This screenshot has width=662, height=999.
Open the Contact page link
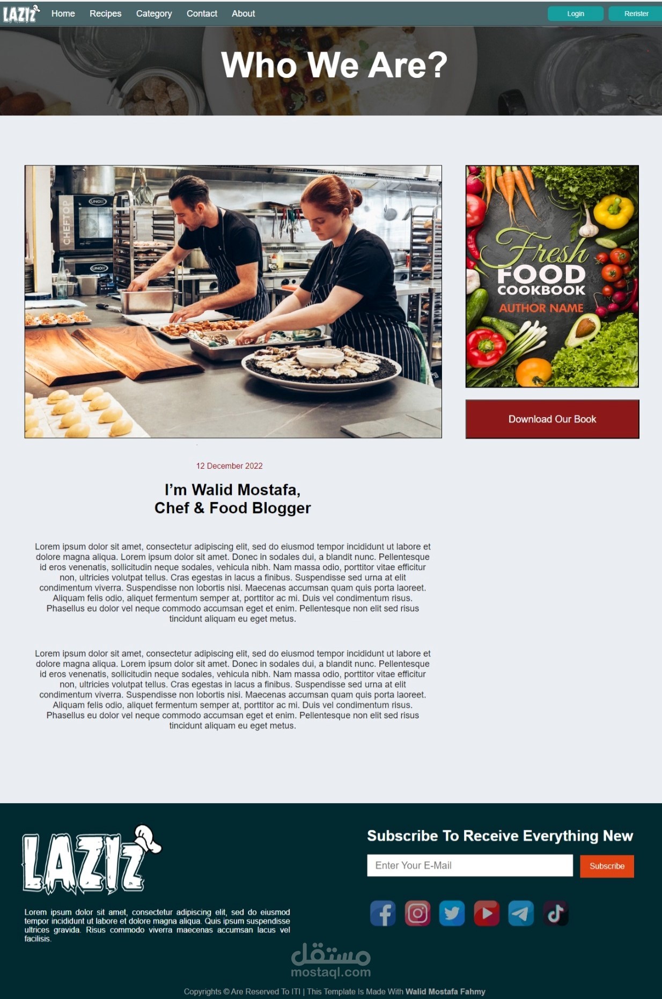pyautogui.click(x=202, y=13)
